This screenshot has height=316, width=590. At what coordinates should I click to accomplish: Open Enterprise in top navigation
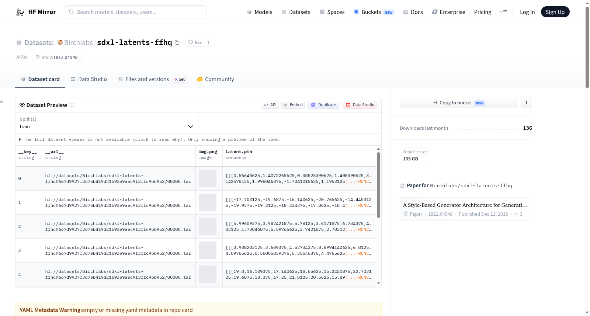point(449,12)
